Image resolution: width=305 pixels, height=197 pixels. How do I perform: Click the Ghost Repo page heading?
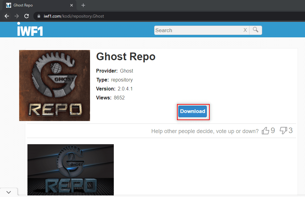pyautogui.click(x=126, y=57)
